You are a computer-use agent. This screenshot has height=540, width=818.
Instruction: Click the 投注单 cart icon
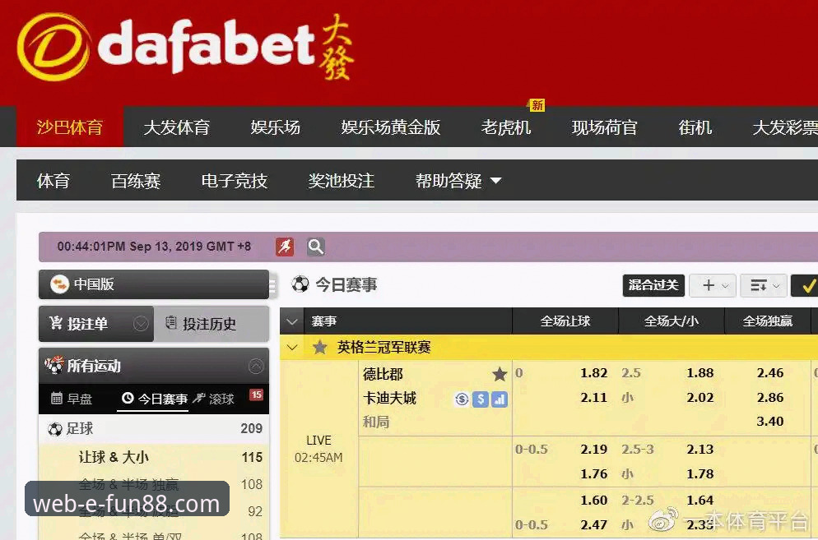[x=56, y=324]
